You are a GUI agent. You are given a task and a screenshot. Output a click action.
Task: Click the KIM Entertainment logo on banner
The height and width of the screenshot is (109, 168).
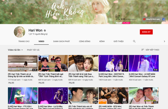click(x=126, y=17)
